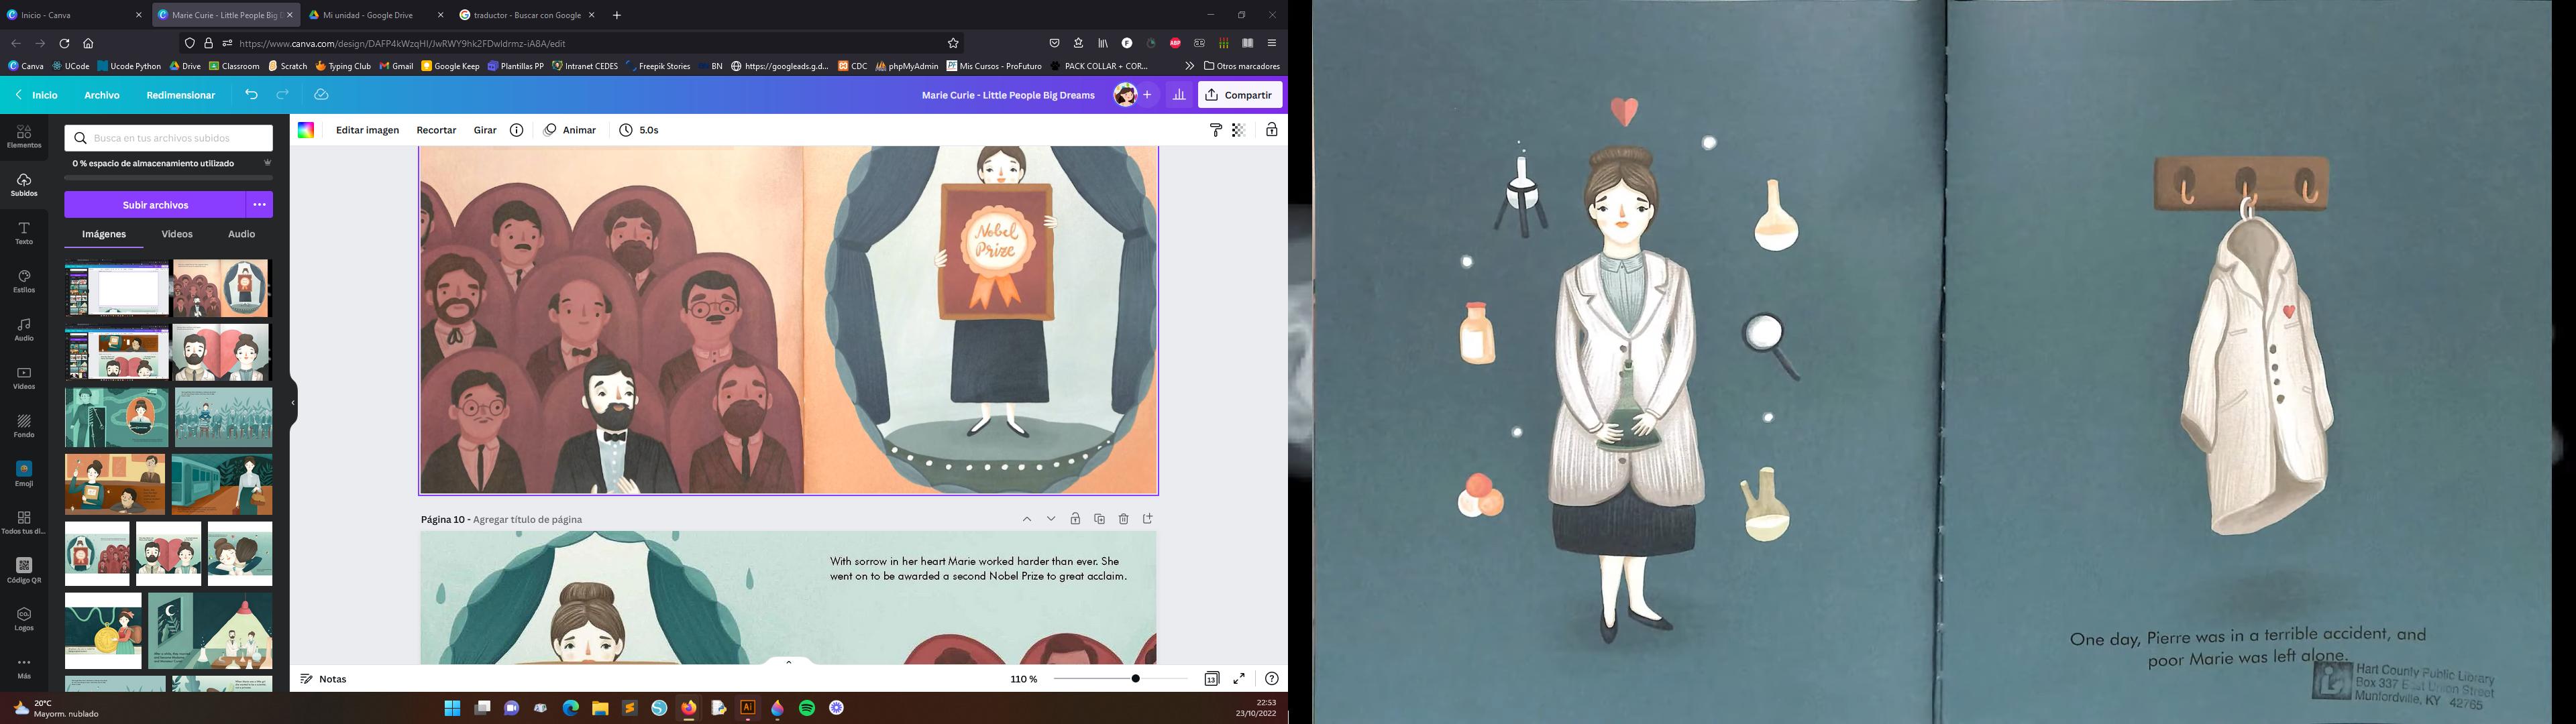Click the Recortar crop button
Viewport: 2576px width, 724px height.
tap(436, 130)
